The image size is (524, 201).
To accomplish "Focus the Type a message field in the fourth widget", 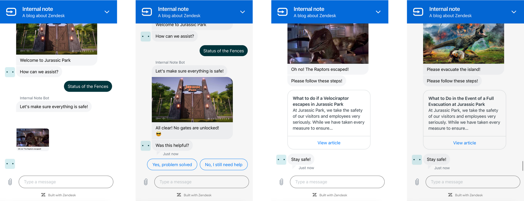I will coord(473,182).
